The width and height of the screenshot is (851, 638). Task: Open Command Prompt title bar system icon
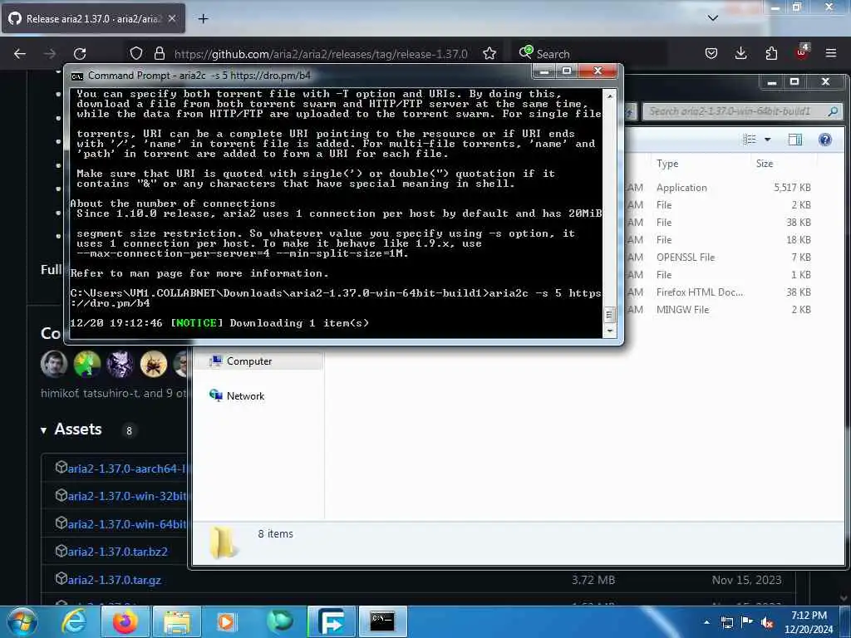point(77,76)
